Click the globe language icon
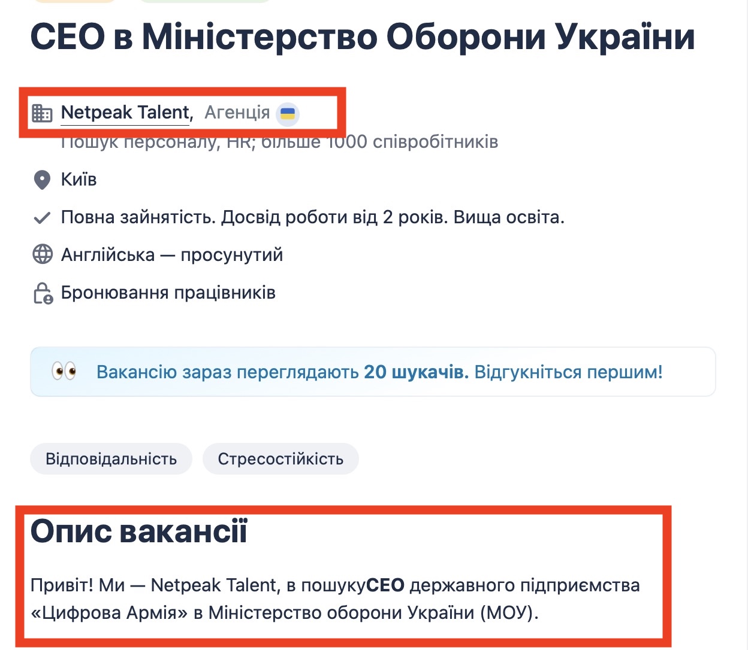This screenshot has width=748, height=650. (42, 255)
